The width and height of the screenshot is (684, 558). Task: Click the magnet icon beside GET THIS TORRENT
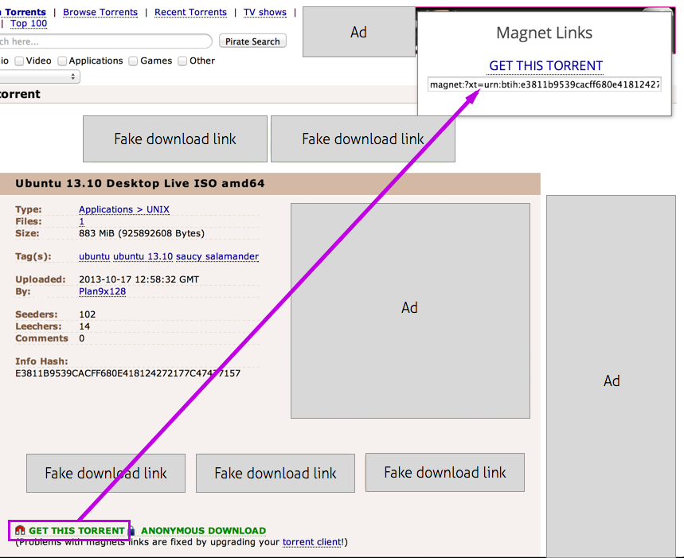tap(20, 530)
